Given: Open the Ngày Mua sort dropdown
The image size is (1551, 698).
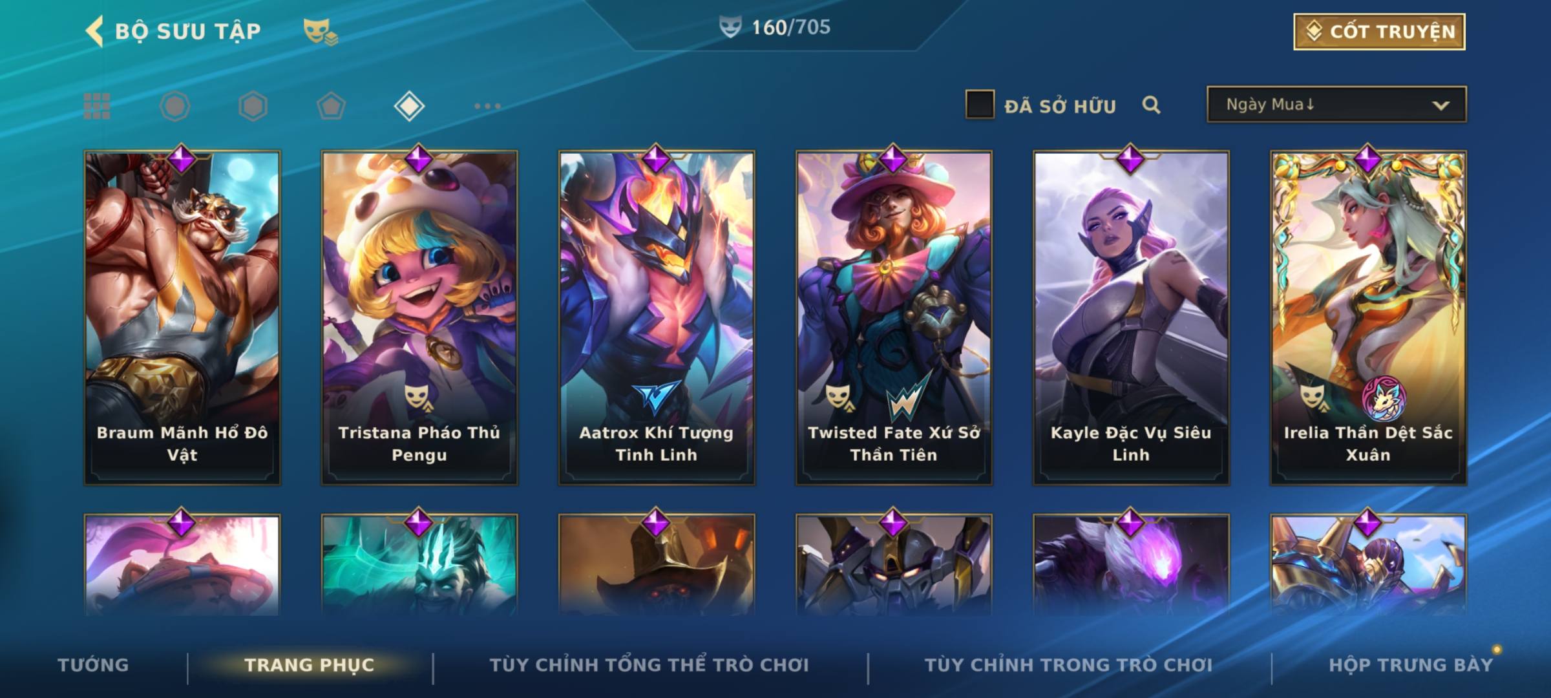Looking at the screenshot, I should point(1336,105).
